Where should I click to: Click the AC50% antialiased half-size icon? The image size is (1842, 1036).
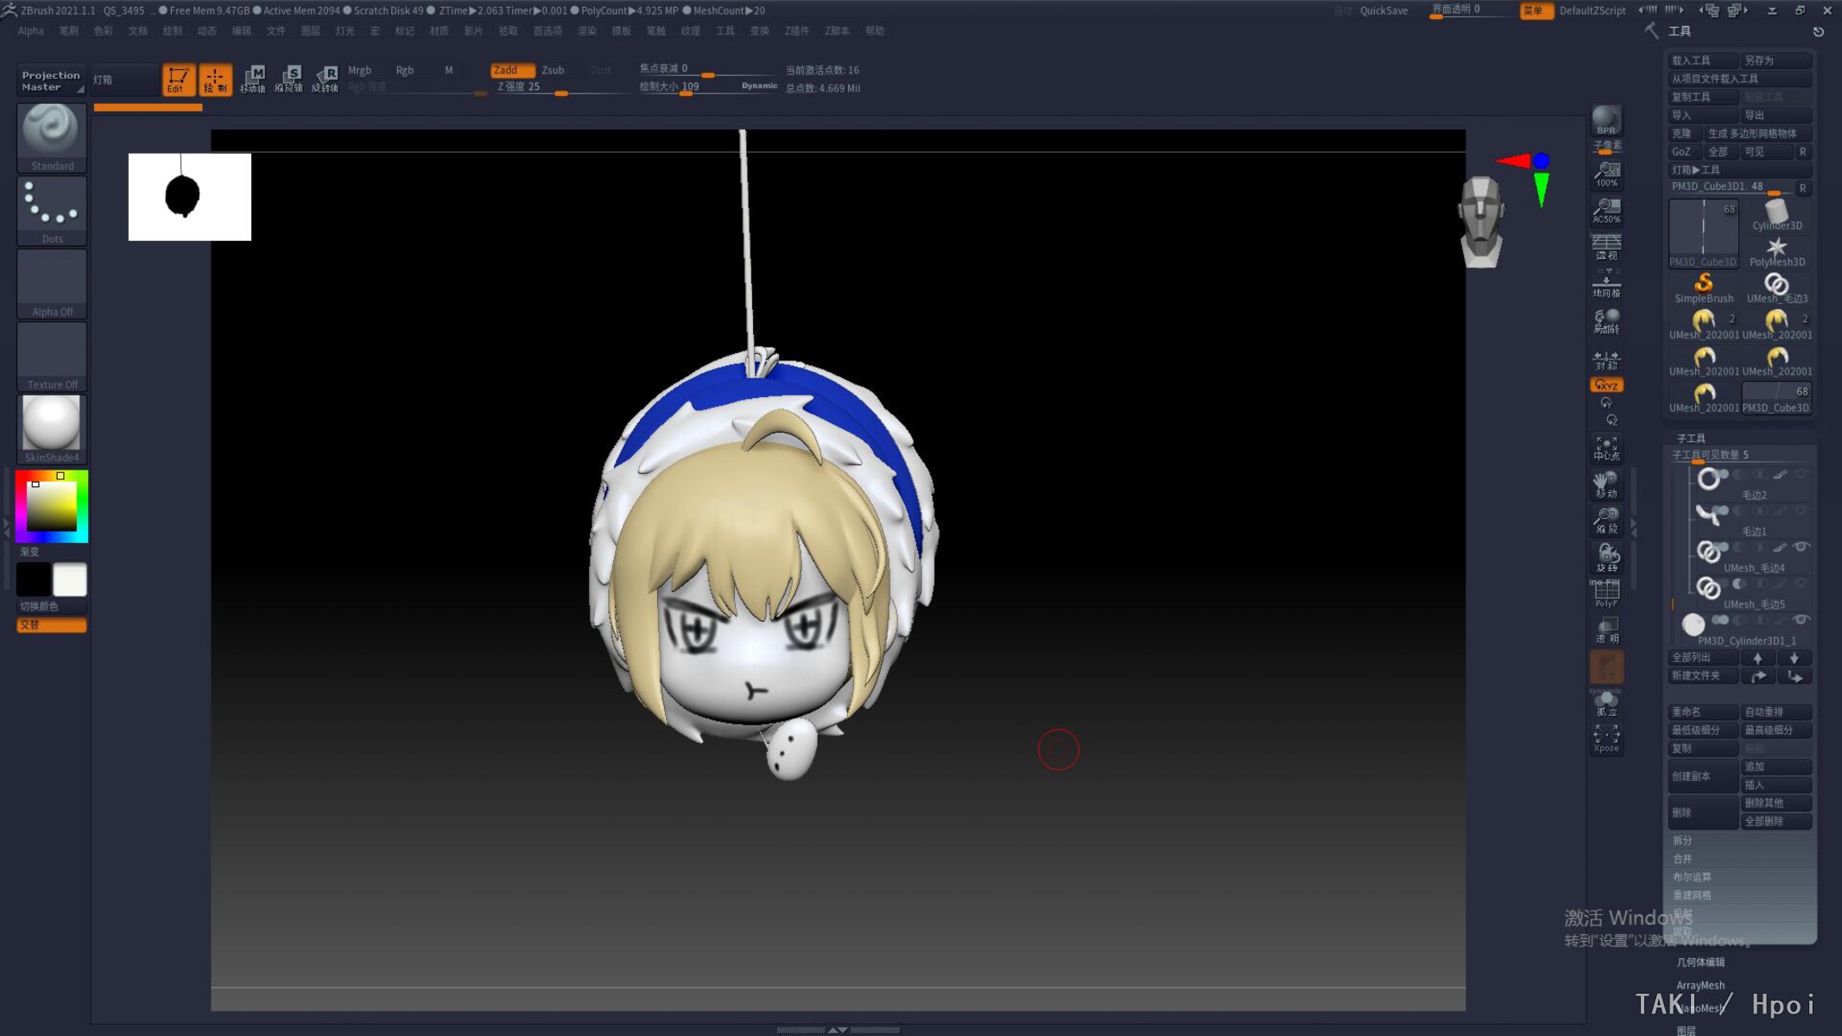pyautogui.click(x=1606, y=212)
